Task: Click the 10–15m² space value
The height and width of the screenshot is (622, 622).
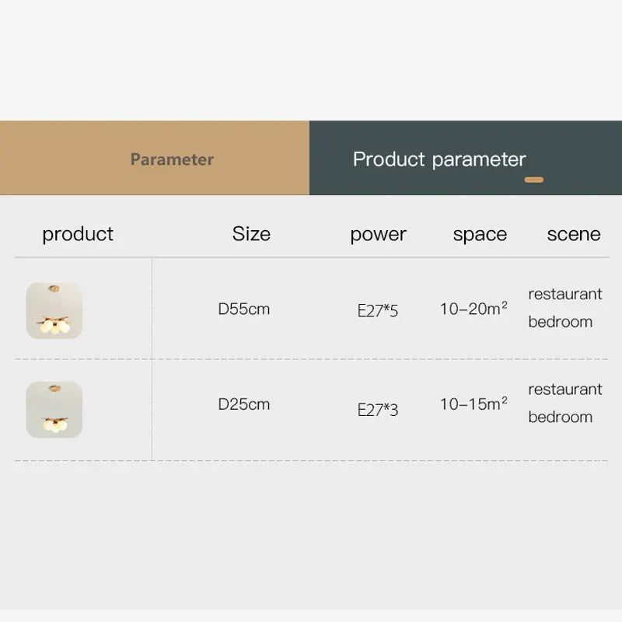Action: click(x=473, y=404)
